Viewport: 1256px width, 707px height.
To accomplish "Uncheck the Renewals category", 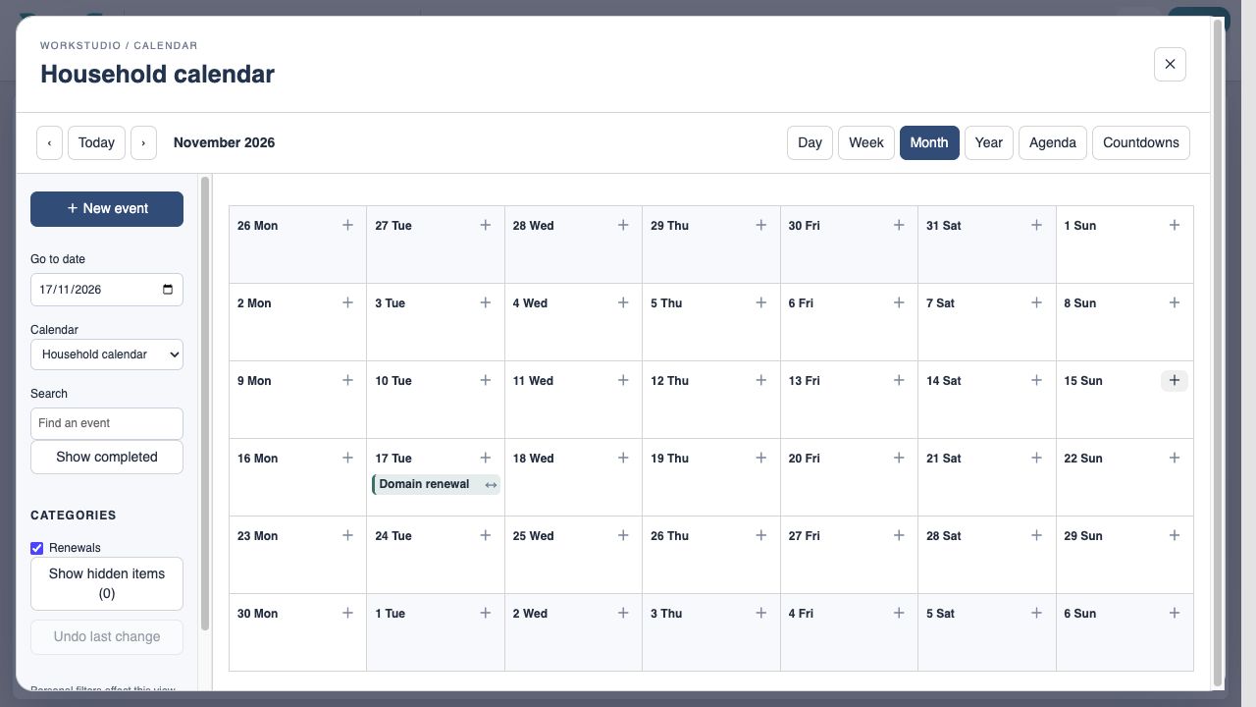I will 37,548.
